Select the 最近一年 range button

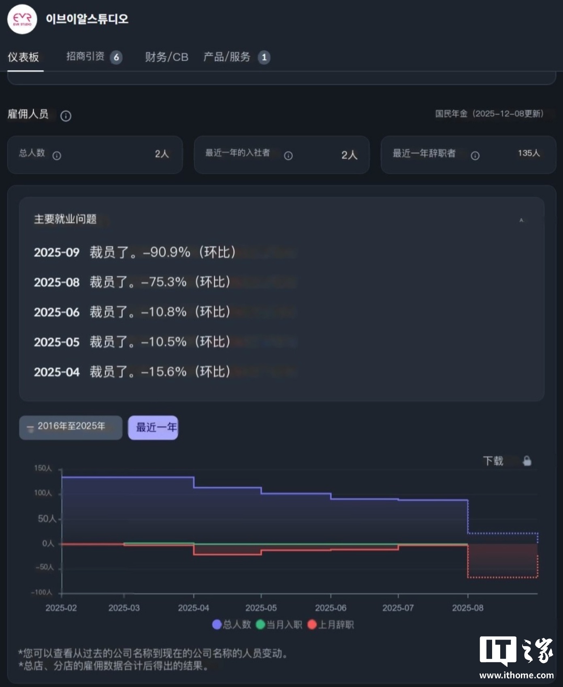click(153, 427)
